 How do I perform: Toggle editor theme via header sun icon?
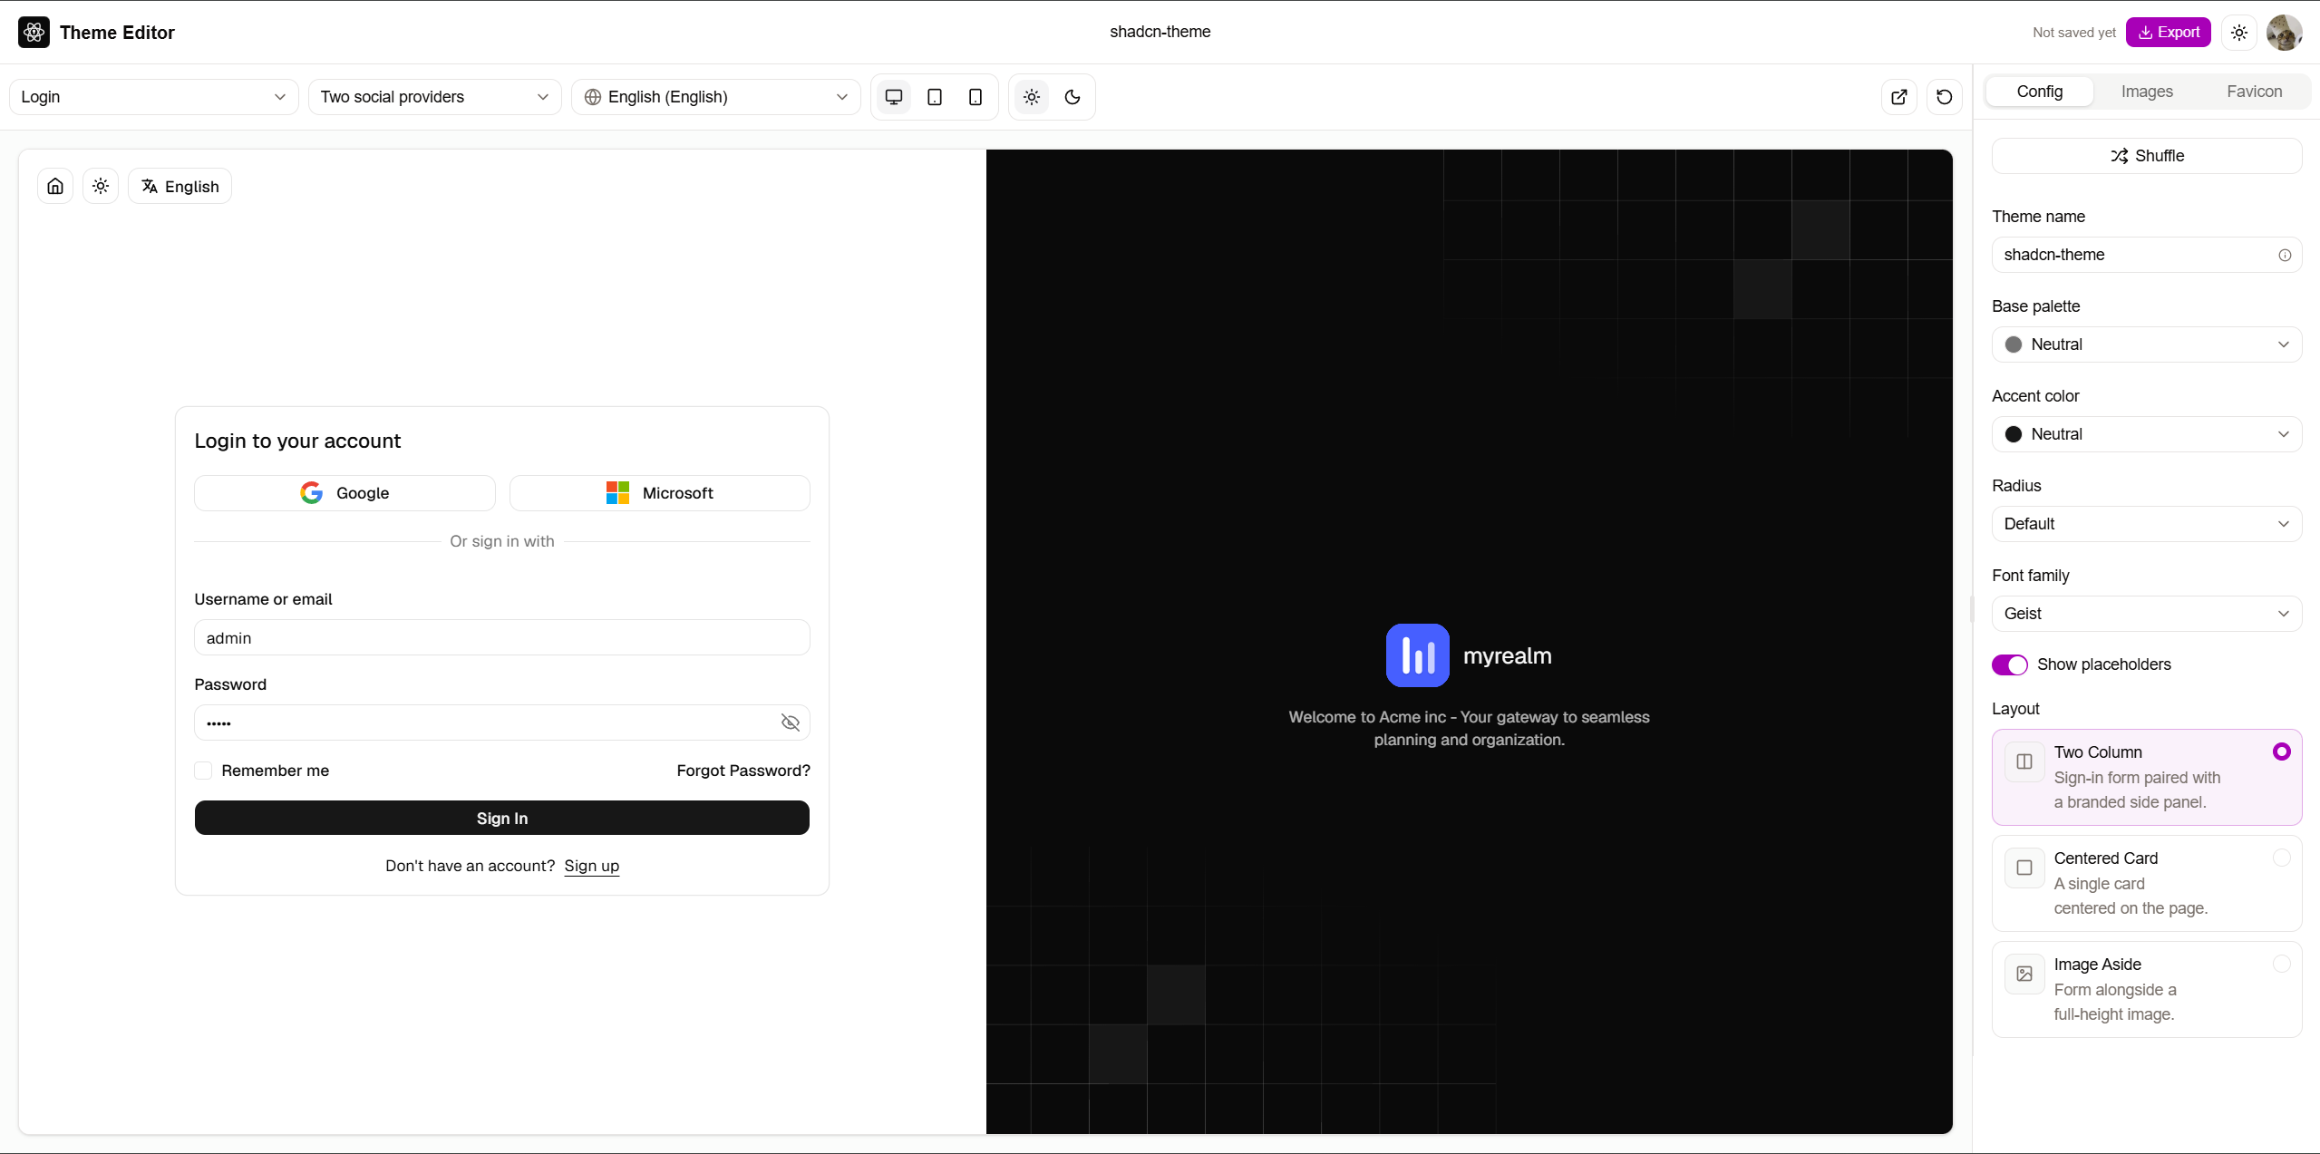click(x=2239, y=33)
